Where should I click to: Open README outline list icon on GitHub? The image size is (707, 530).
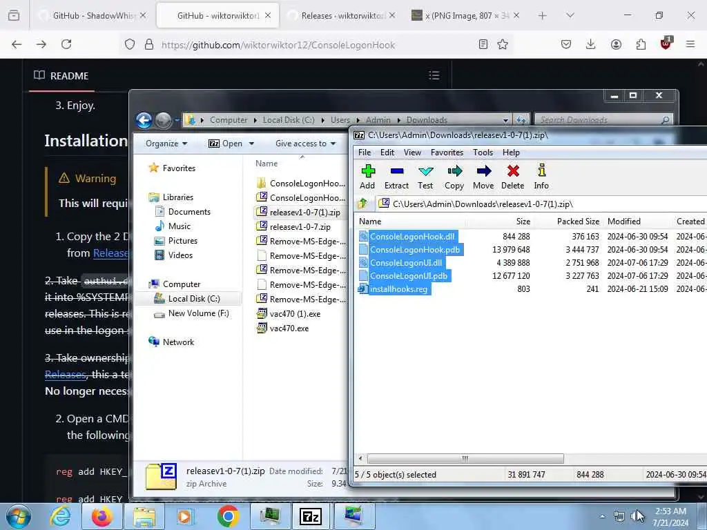tap(434, 75)
